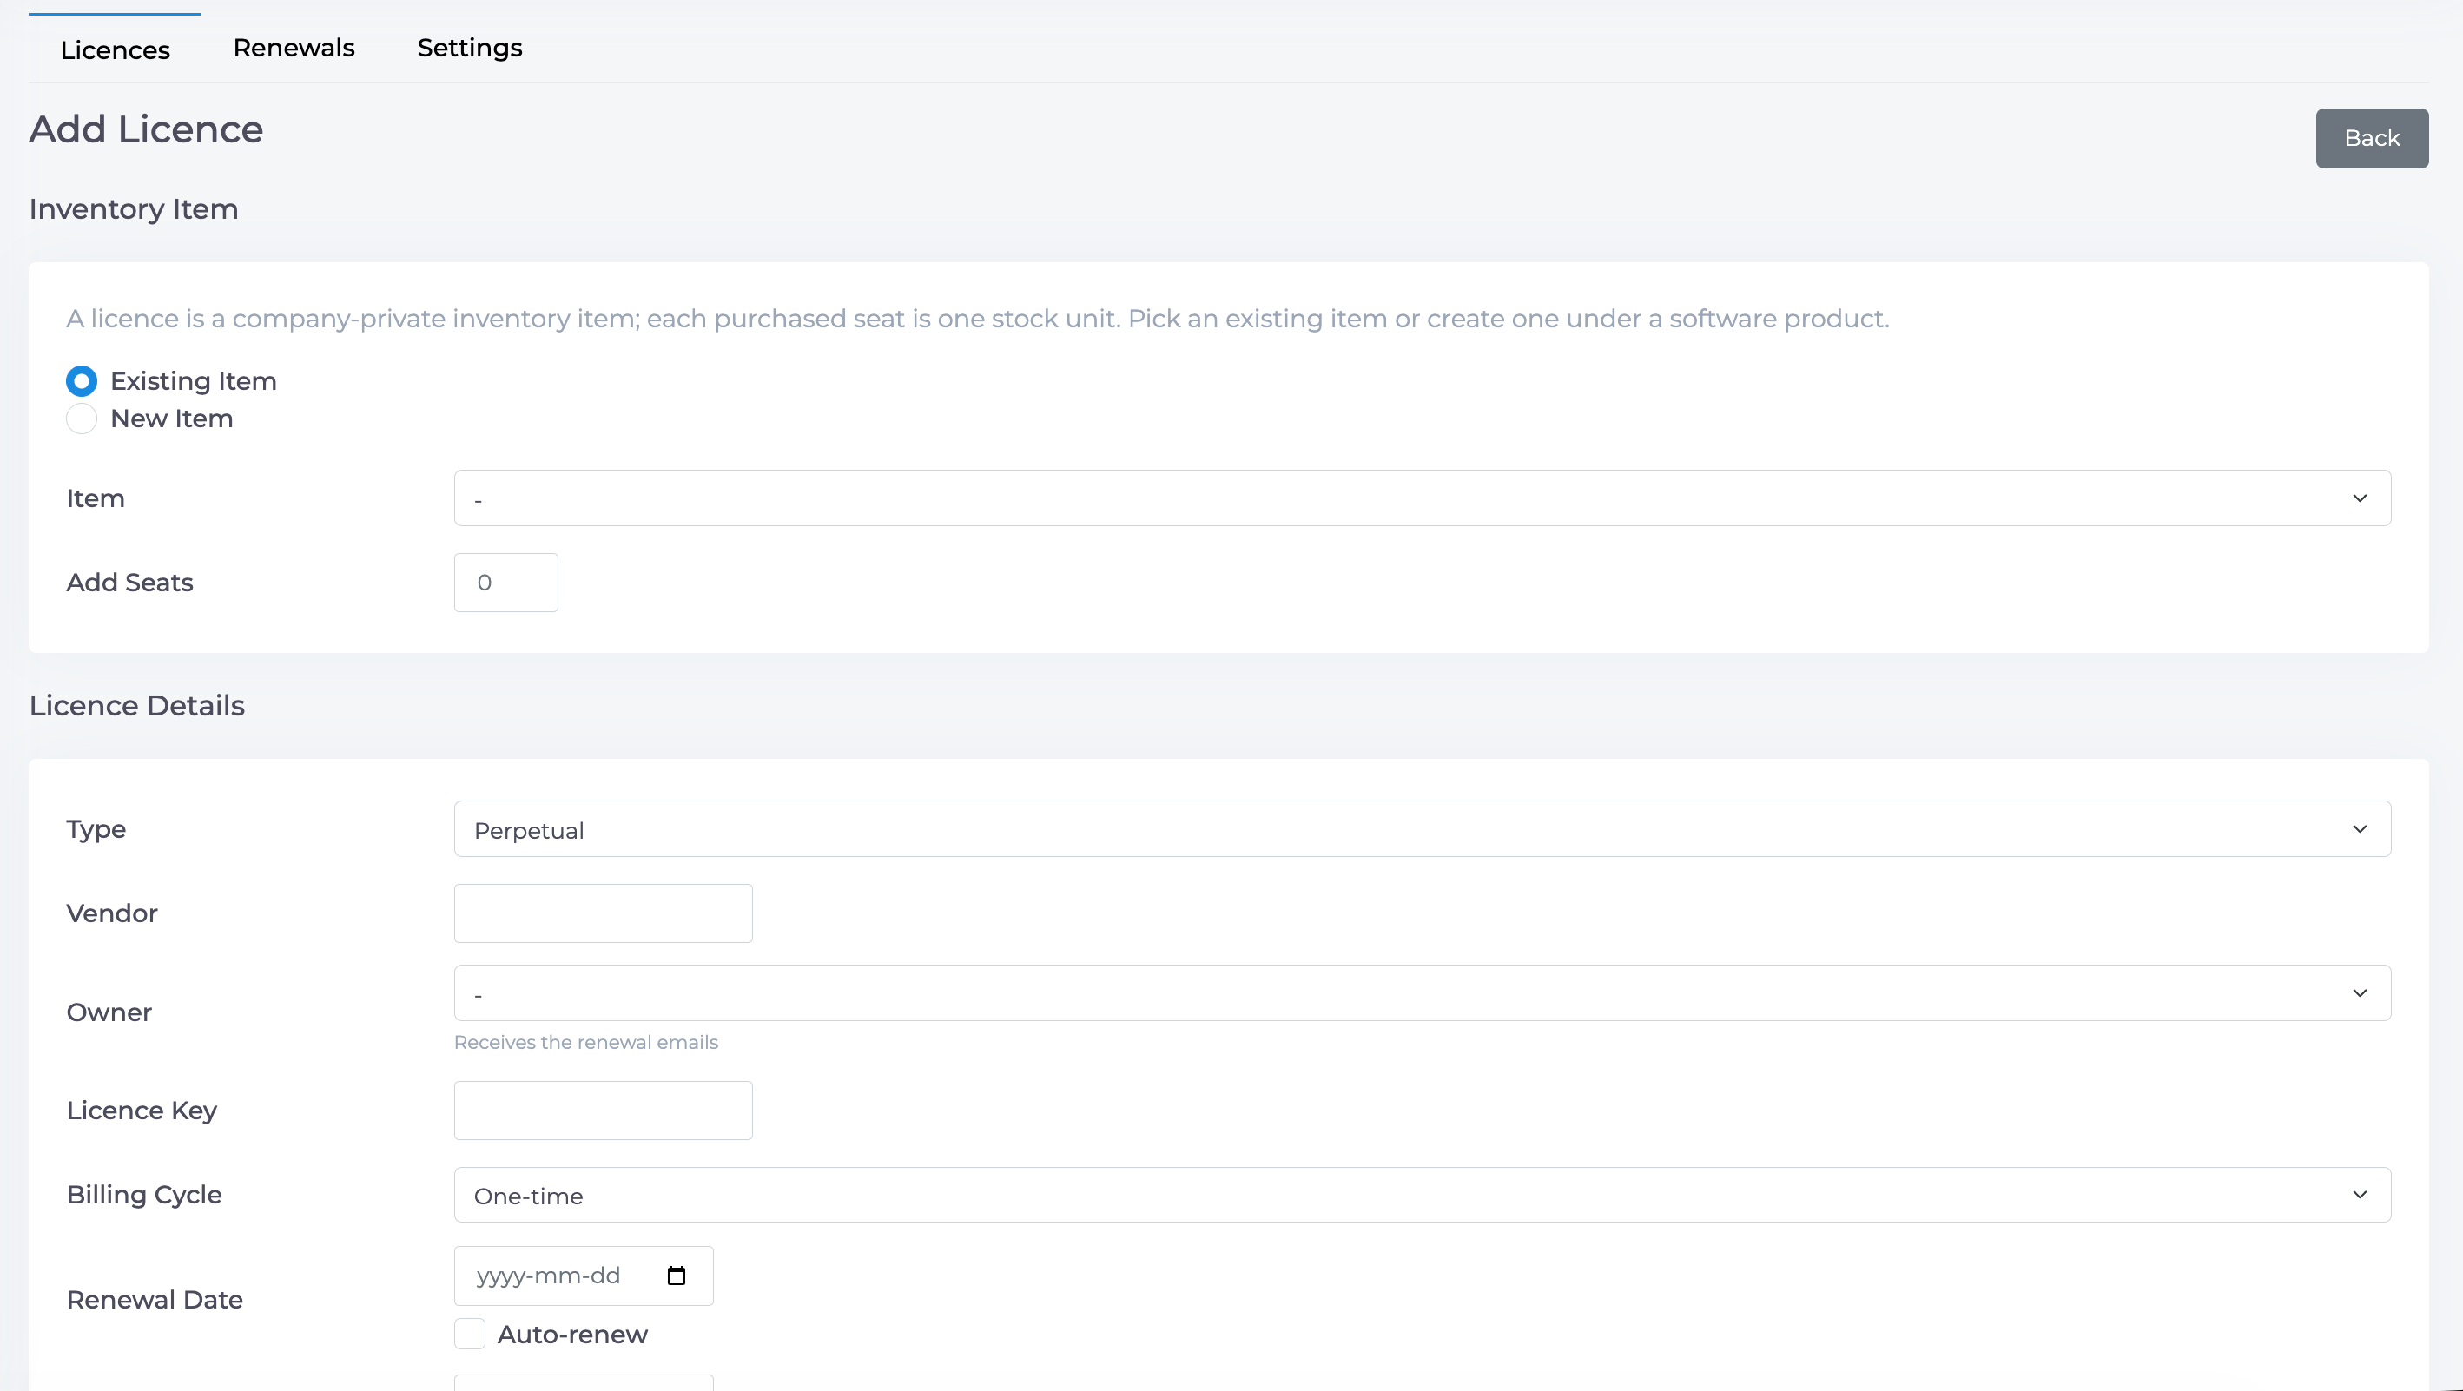This screenshot has height=1391, width=2463.
Task: Open the Item dropdown
Action: point(1422,498)
